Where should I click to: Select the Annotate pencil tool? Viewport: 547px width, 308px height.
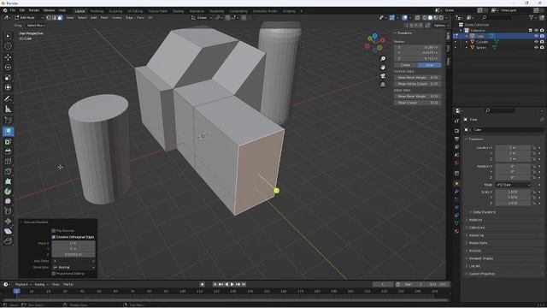click(8, 98)
